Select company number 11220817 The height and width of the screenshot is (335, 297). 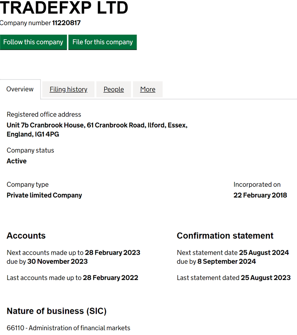click(66, 23)
